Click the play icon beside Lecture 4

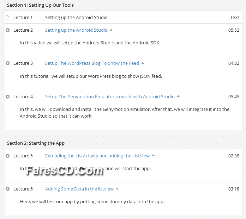(7, 97)
